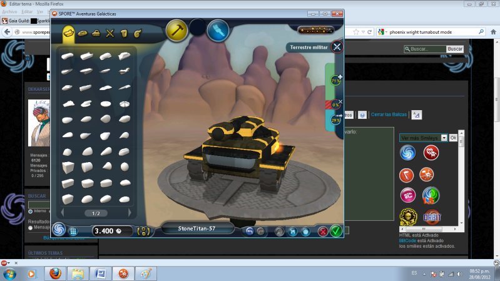This screenshot has width=500, height=281.
Task: Open the Firefox Ver menu
Action: coord(40,12)
